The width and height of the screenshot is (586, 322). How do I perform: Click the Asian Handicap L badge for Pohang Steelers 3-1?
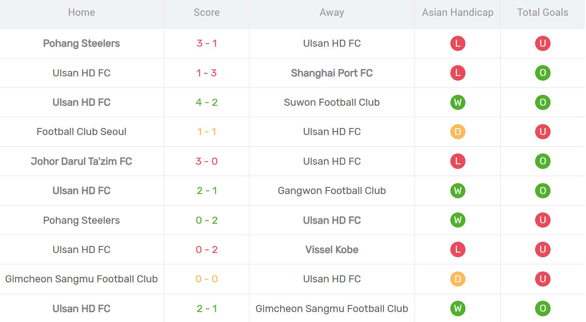458,43
